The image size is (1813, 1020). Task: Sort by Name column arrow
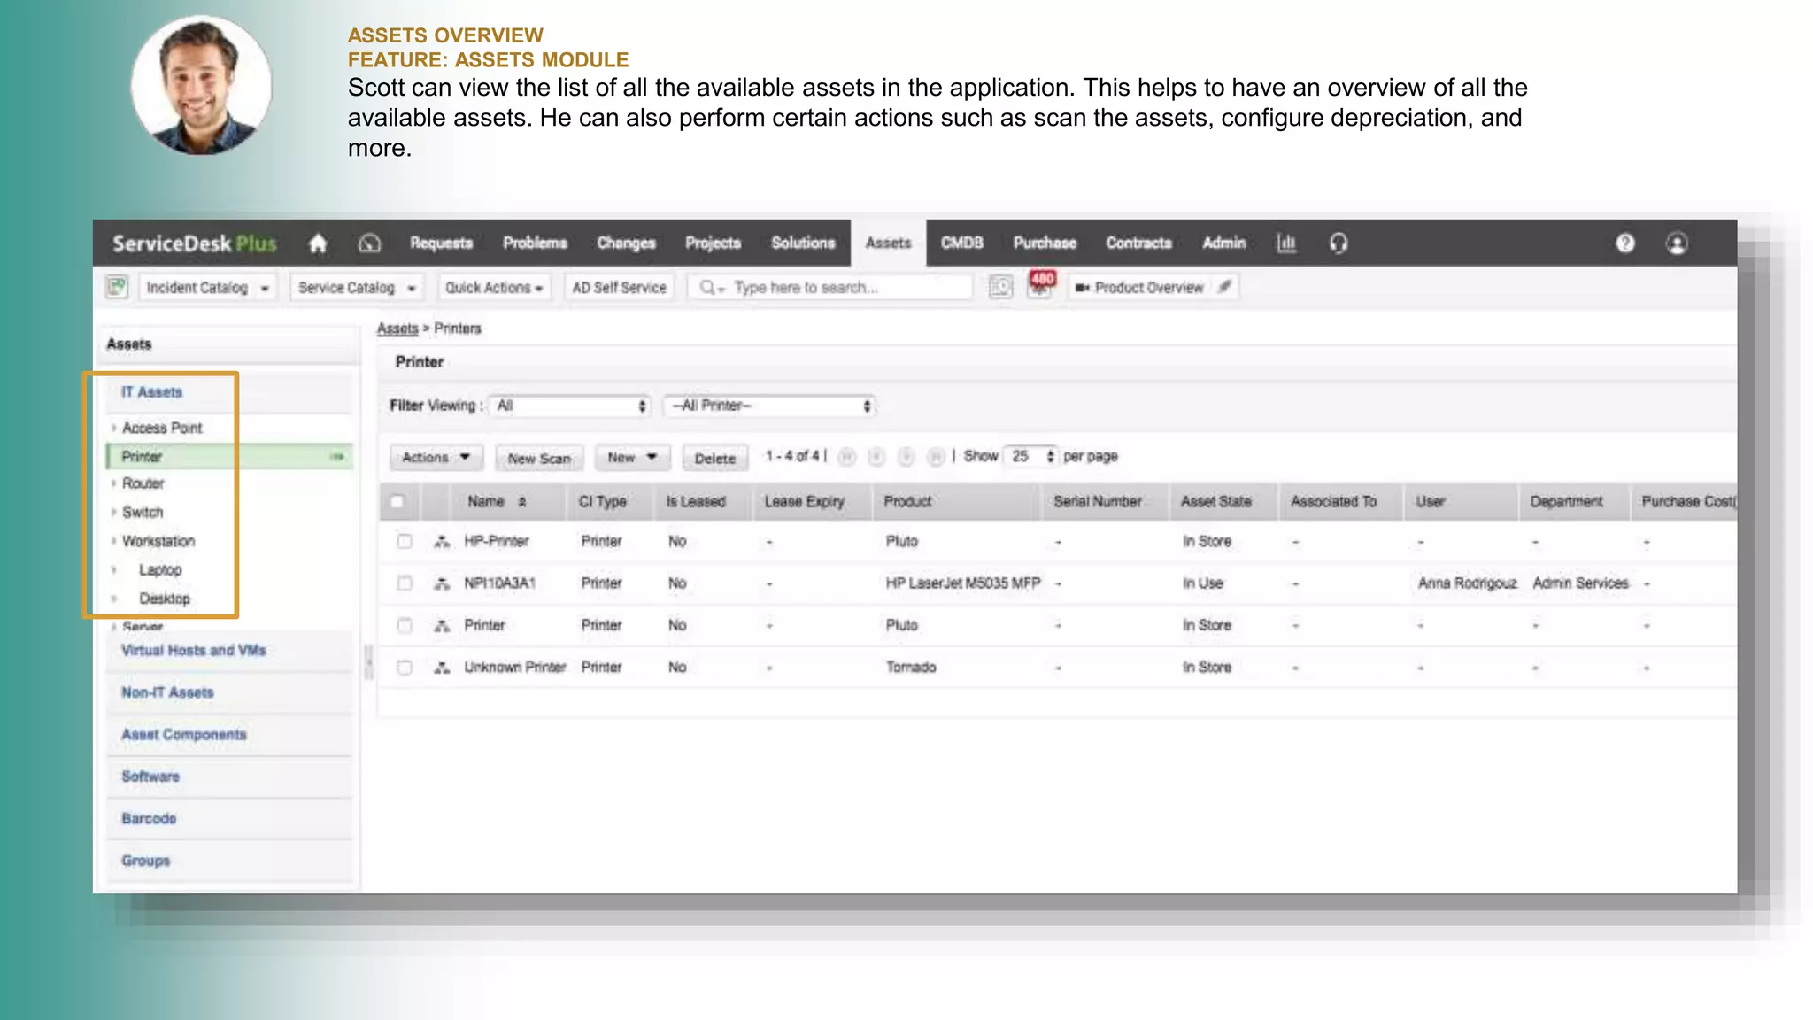[x=522, y=502]
